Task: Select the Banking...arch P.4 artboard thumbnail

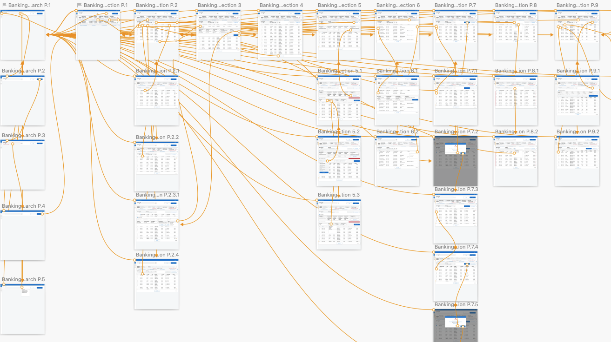Action: (22, 235)
